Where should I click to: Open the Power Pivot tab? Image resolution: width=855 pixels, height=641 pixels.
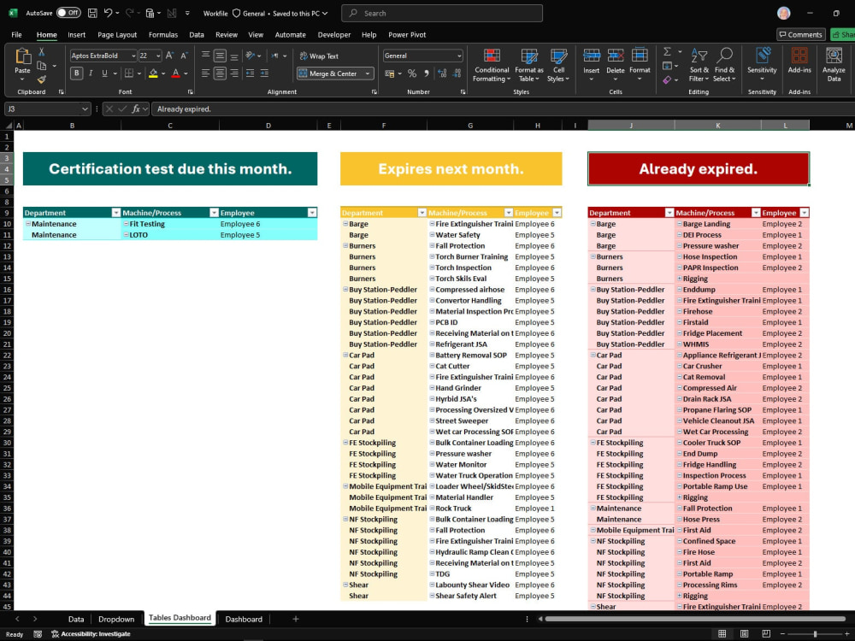pyautogui.click(x=407, y=34)
